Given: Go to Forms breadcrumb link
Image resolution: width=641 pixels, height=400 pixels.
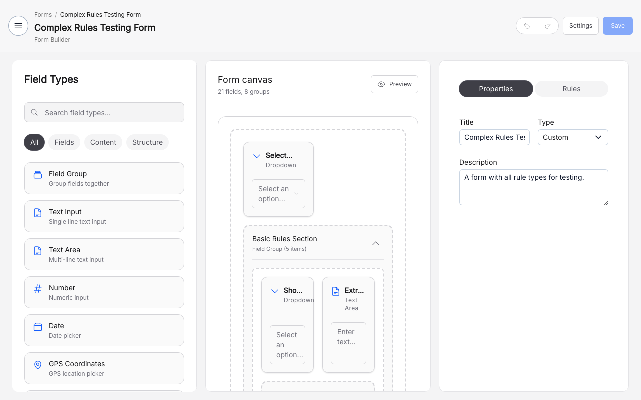Looking at the screenshot, I should point(43,15).
